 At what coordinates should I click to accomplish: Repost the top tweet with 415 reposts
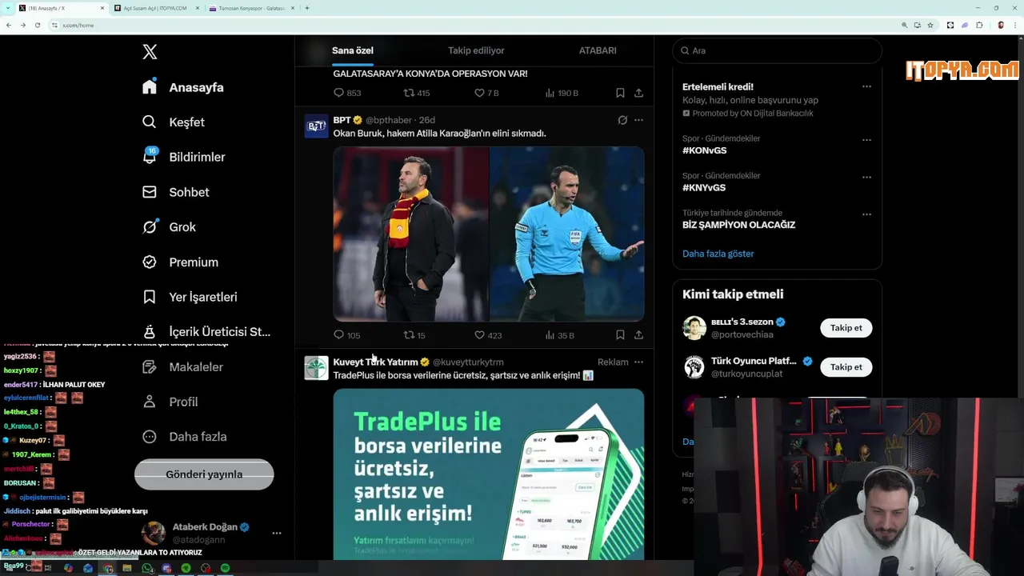[x=409, y=93]
